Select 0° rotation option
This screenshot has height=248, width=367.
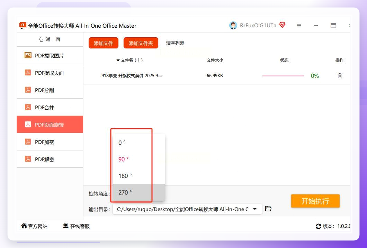pyautogui.click(x=139, y=143)
